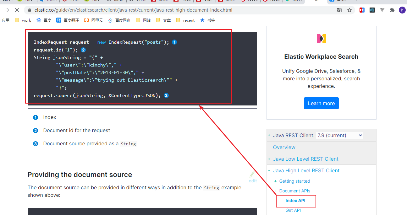Click the pencil 'edit' icon beside the heading
The width and height of the screenshot is (407, 215).
252,177
